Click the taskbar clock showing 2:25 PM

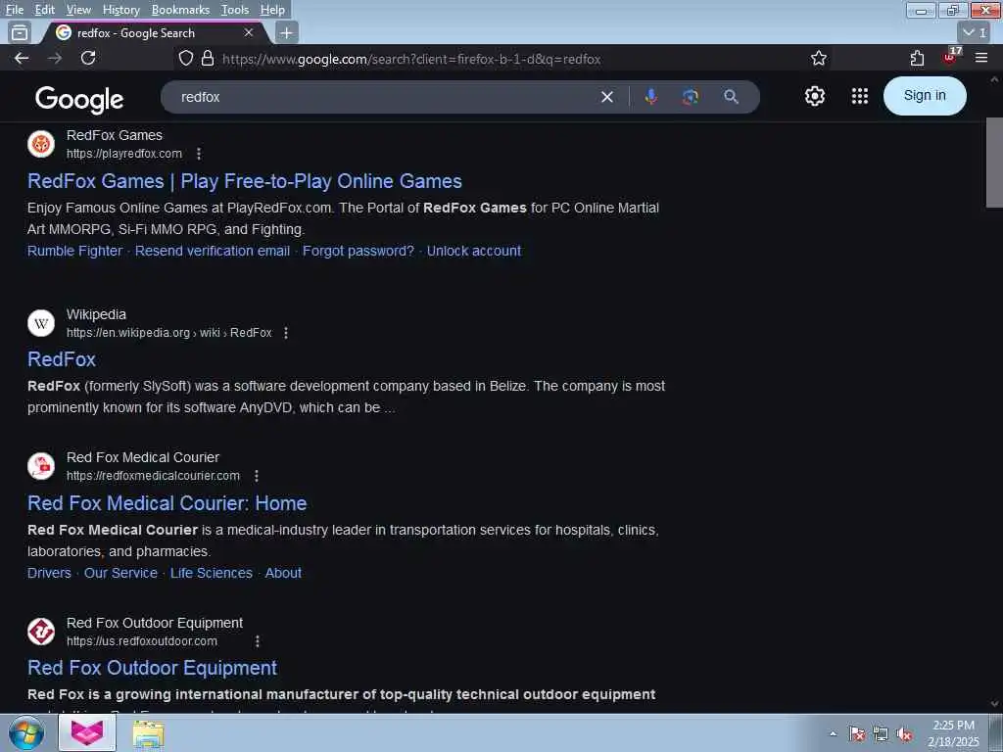[x=953, y=732]
